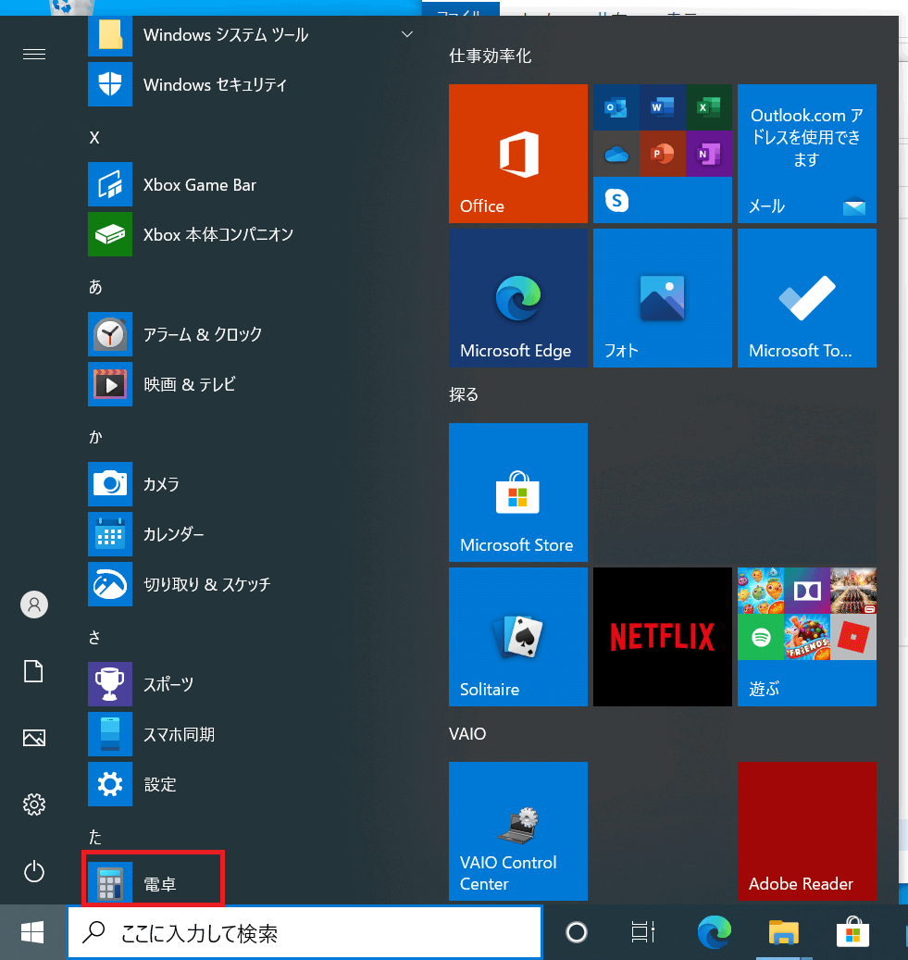
Task: Open the カレンダー app
Action: [x=251, y=534]
